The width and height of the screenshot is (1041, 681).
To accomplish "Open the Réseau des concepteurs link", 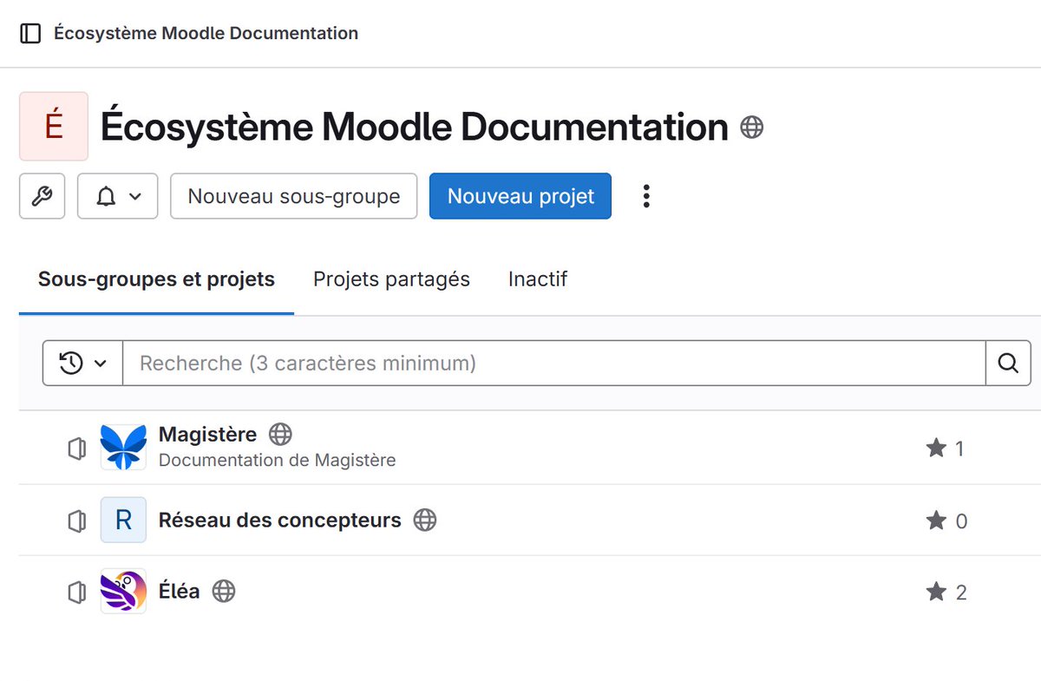I will click(x=279, y=520).
